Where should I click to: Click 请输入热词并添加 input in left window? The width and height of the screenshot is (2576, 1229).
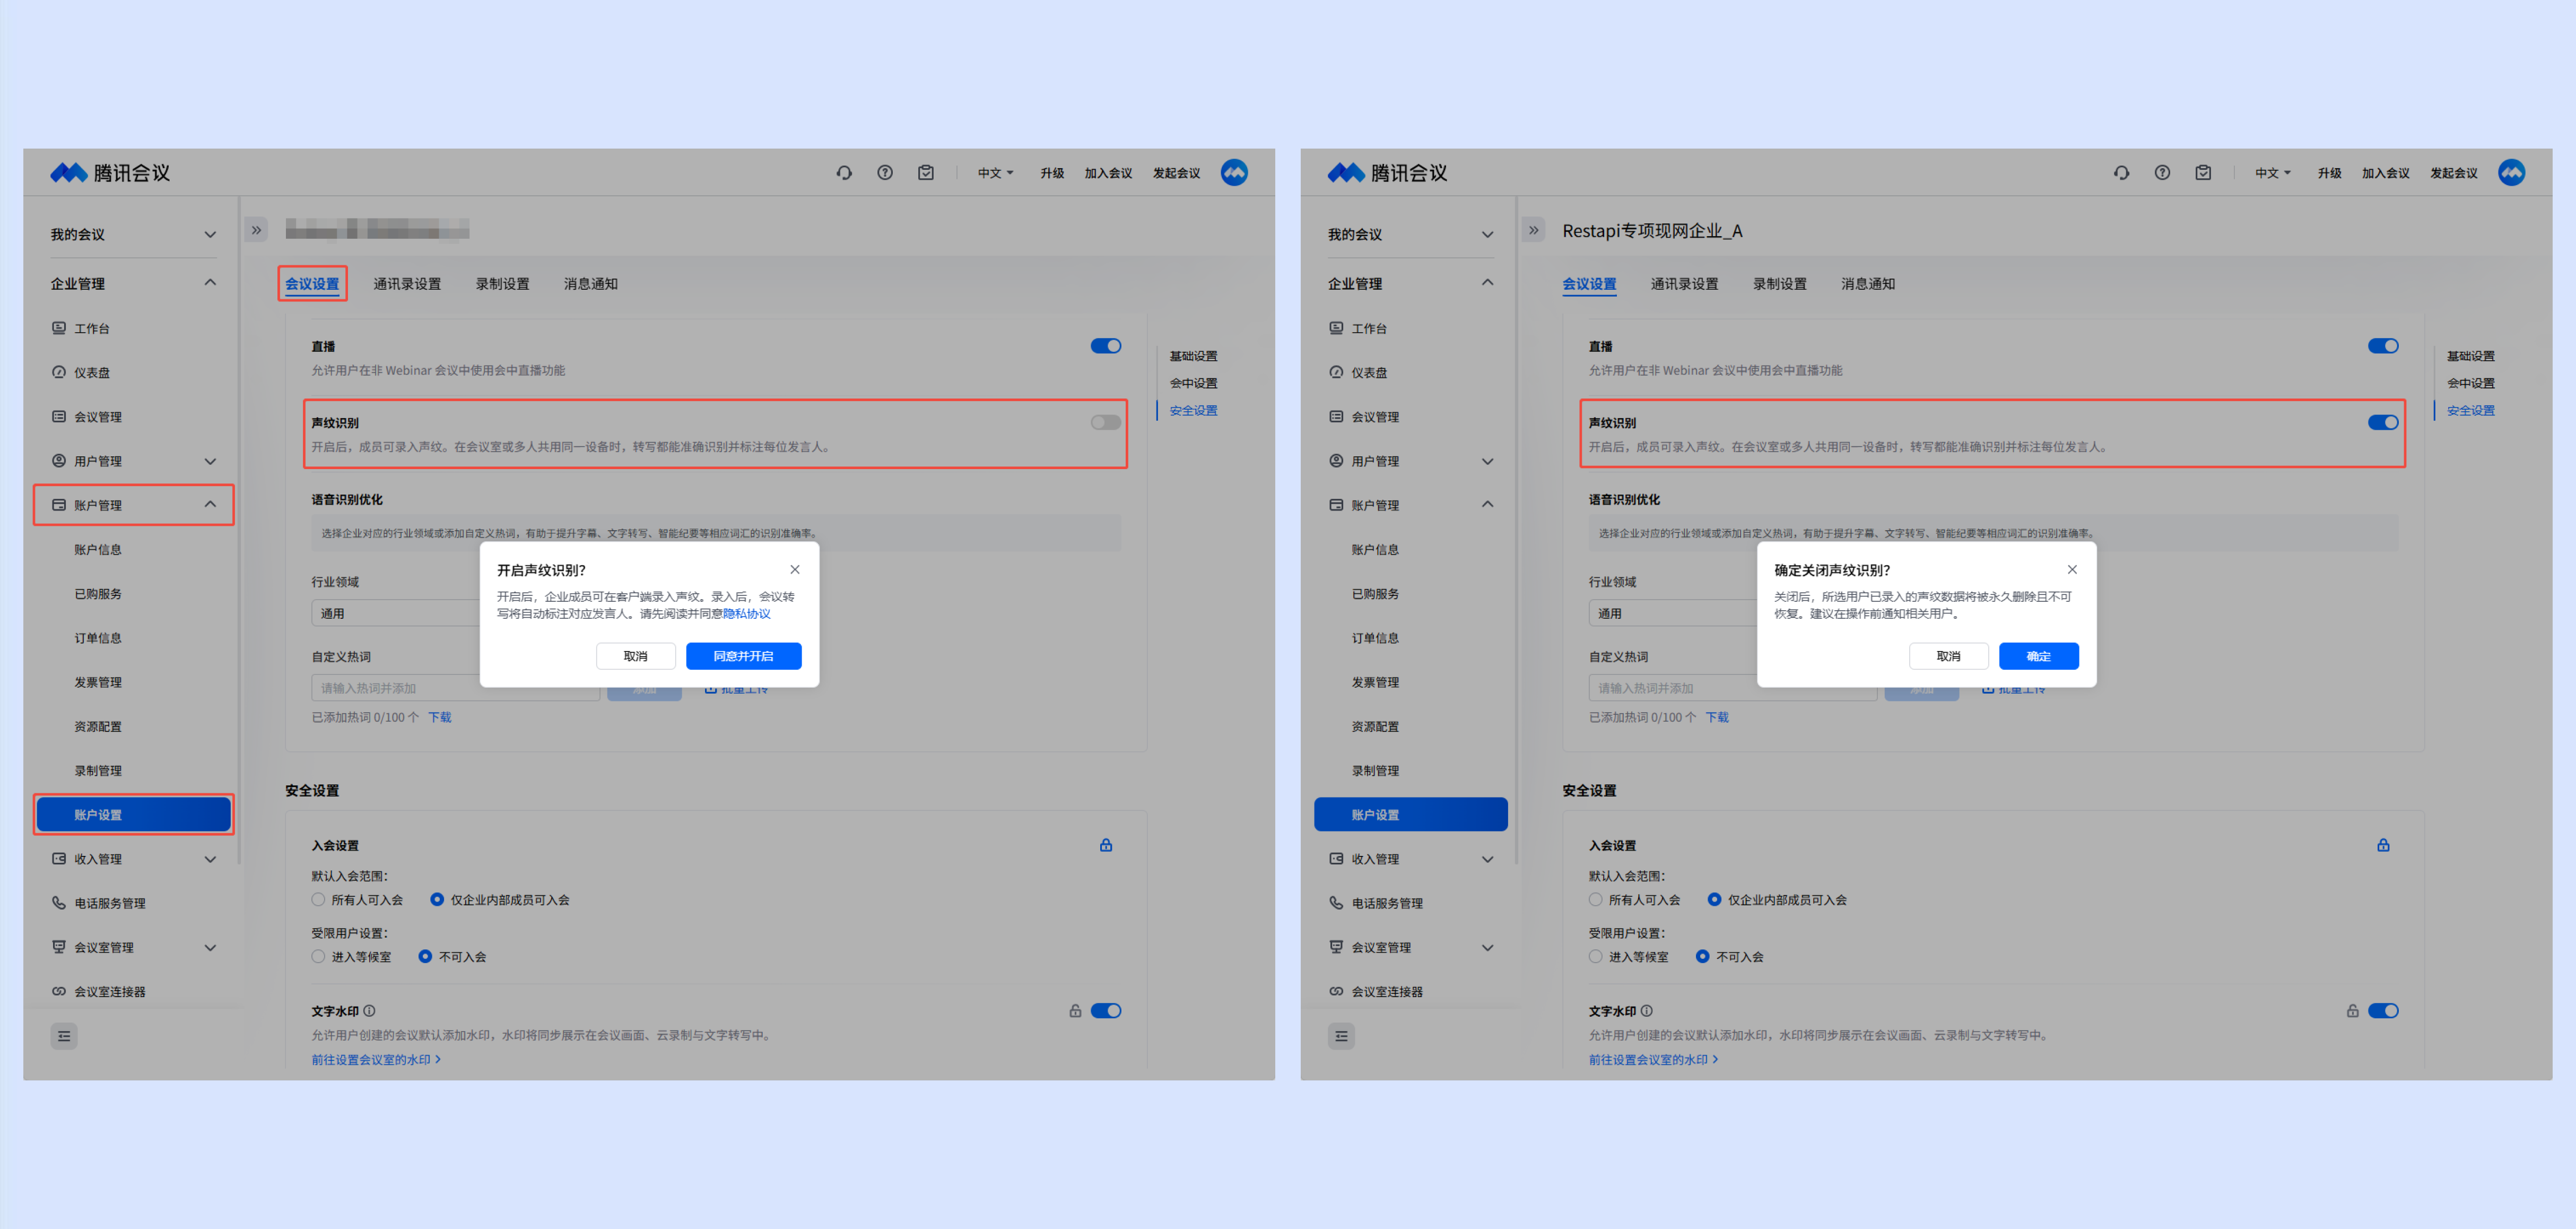pos(455,688)
